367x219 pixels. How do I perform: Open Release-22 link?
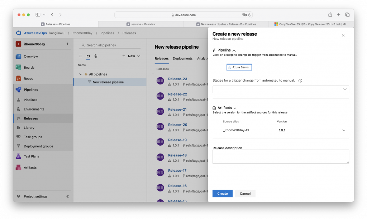[x=177, y=94]
